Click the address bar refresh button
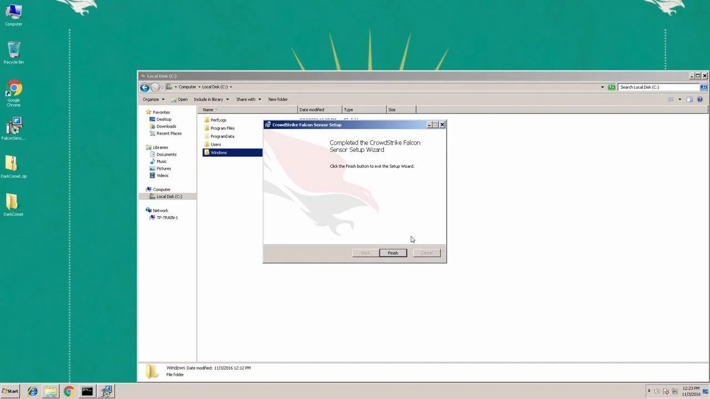The image size is (710, 399). pos(611,87)
